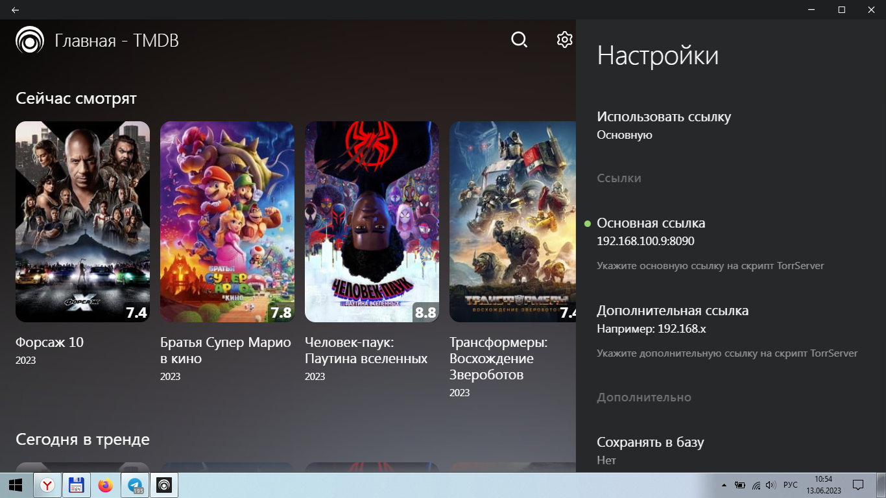Open the search magnifier icon
Image resolution: width=886 pixels, height=498 pixels.
(x=520, y=40)
